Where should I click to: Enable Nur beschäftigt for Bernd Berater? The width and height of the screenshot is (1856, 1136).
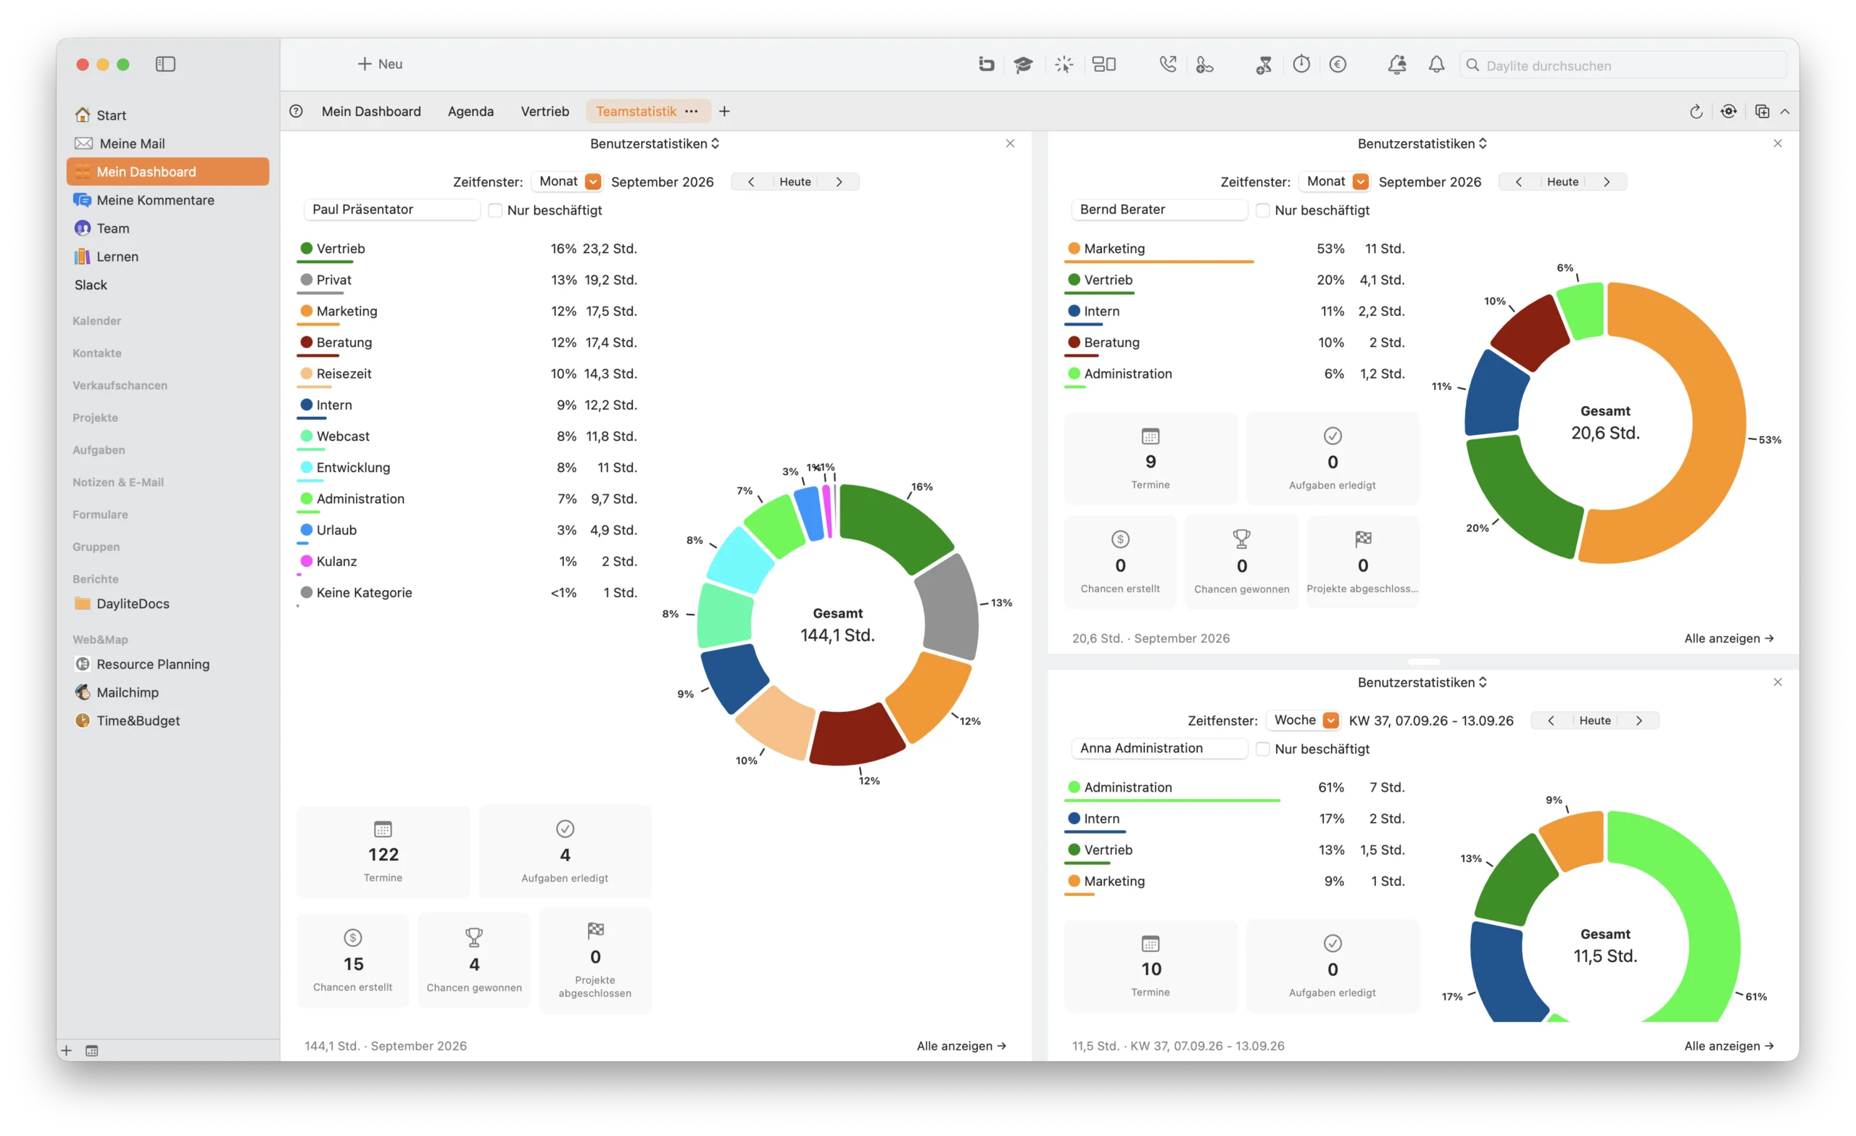pyautogui.click(x=1262, y=210)
